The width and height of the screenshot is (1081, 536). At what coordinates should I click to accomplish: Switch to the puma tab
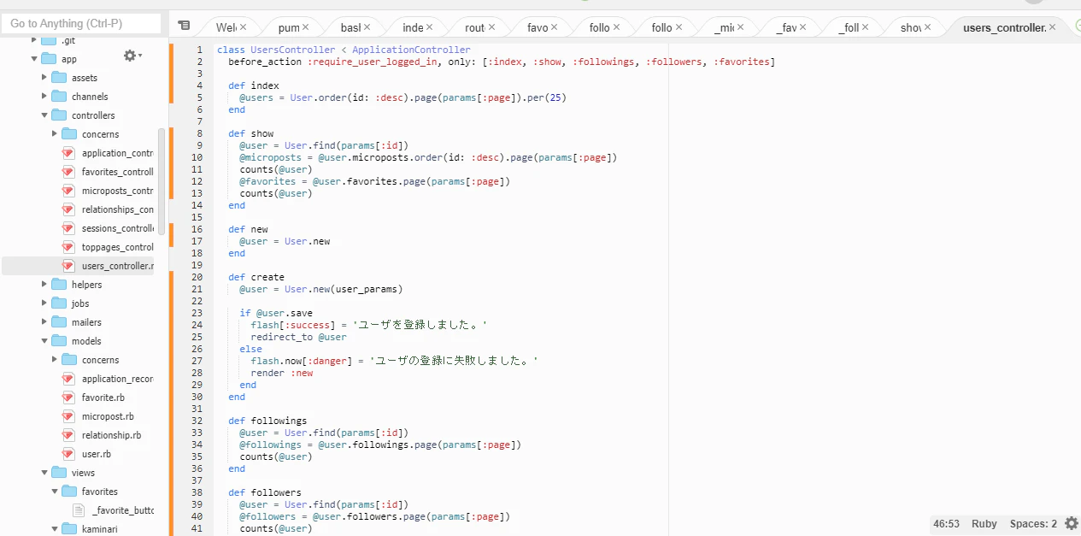[x=289, y=27]
